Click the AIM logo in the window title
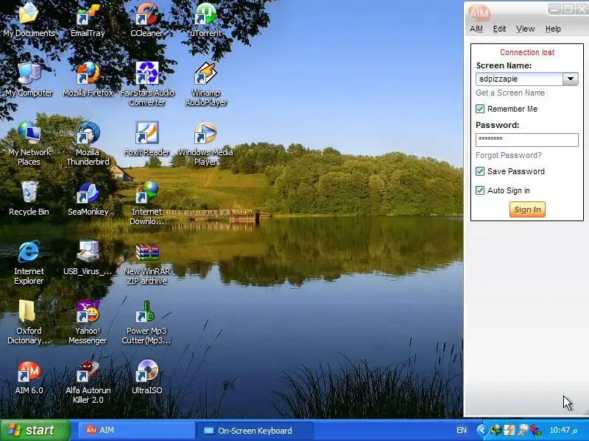589x441 pixels. 479,13
